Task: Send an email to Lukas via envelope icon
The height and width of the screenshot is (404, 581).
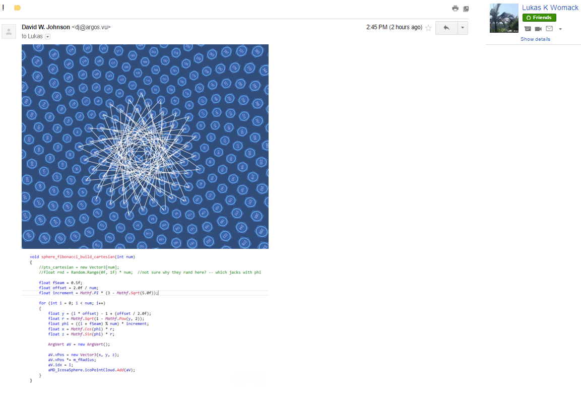Action: click(x=549, y=29)
